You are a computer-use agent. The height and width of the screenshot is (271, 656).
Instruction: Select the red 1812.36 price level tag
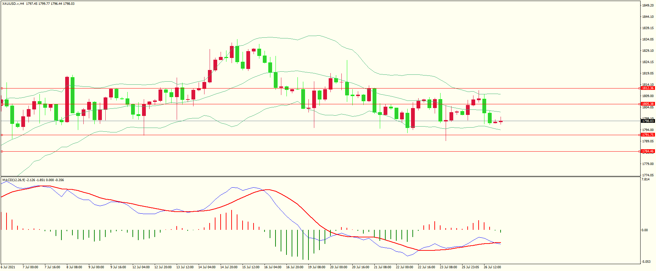648,88
